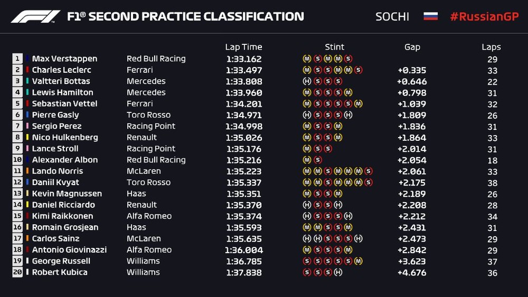Click Verstappen's lap time 1:33.162
Viewport: 528px width, 297px height.
(x=243, y=59)
